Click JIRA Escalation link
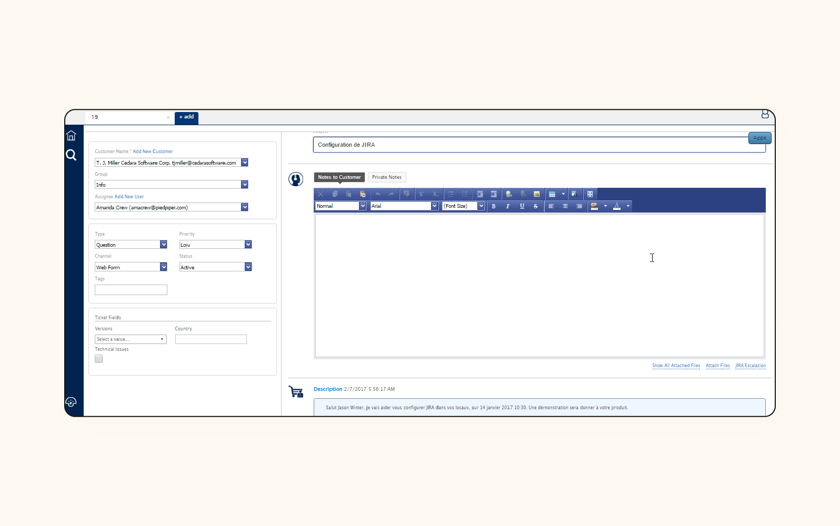 751,366
